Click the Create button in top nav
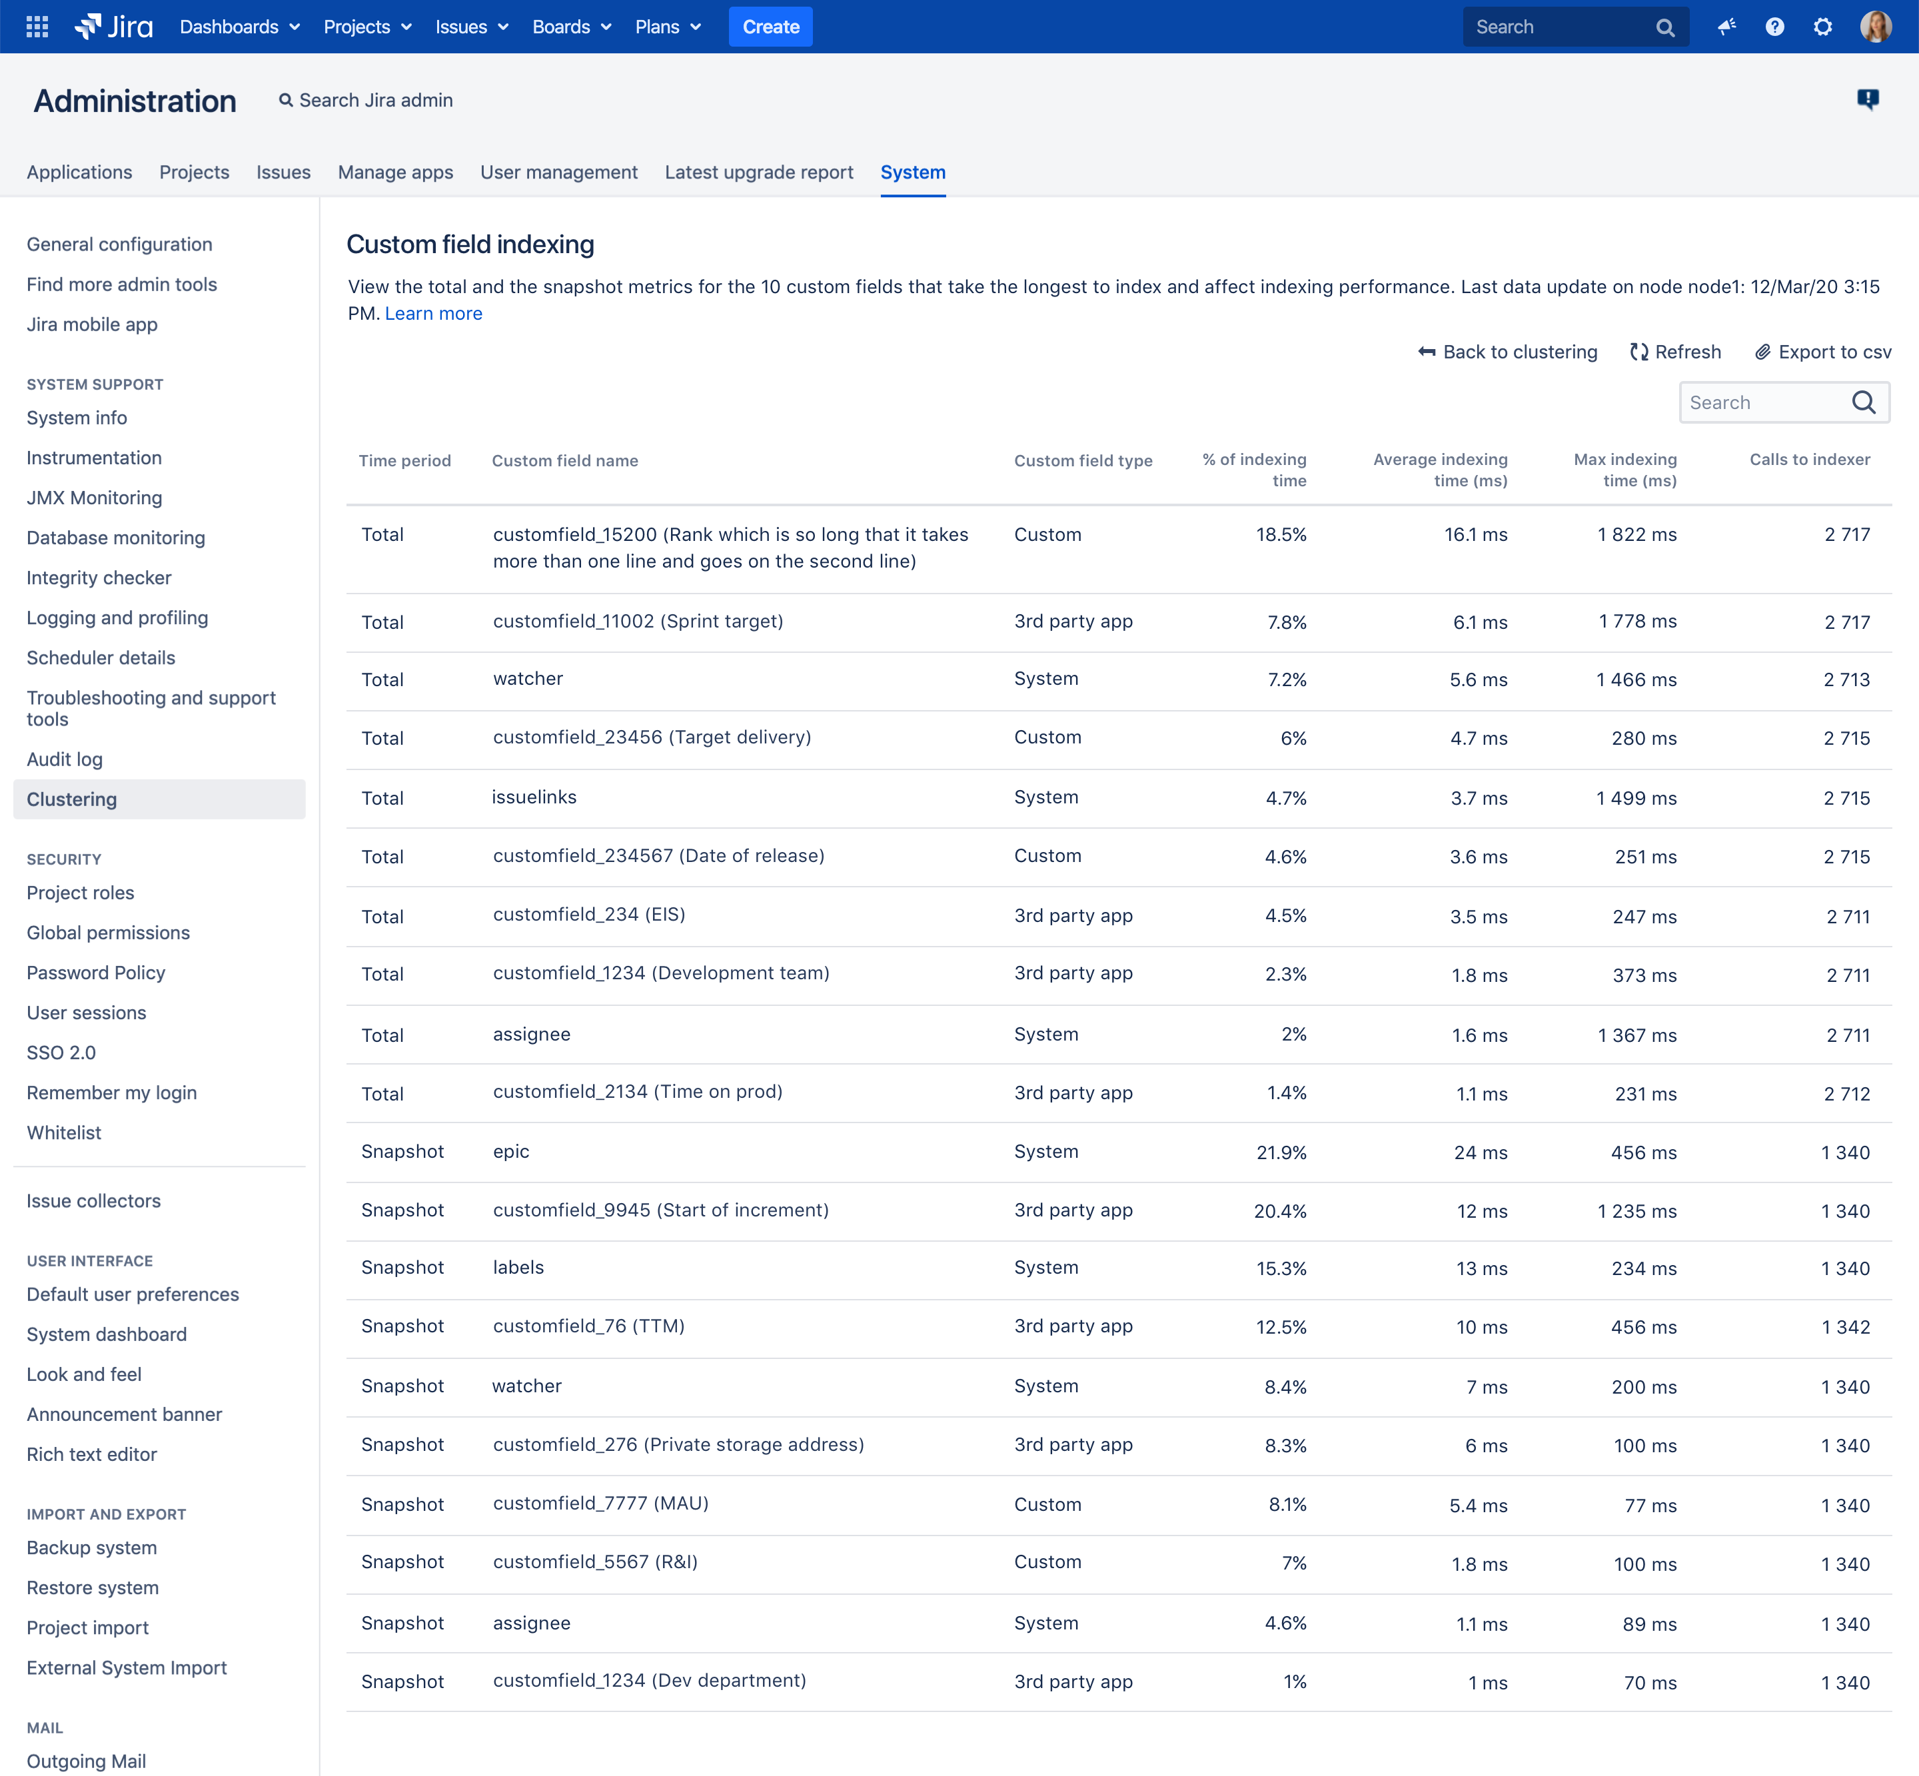 [x=771, y=25]
